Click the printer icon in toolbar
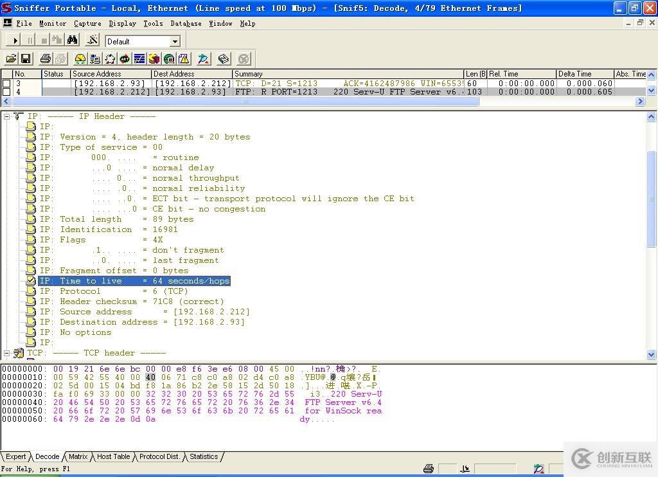Image resolution: width=658 pixels, height=477 pixels. [x=46, y=59]
